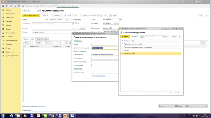
Task: Open Google Chrome from the taskbar
Action: click(x=52, y=116)
